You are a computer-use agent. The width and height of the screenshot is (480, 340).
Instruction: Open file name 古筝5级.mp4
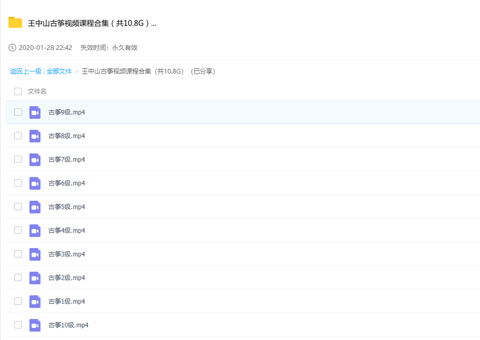(x=66, y=207)
